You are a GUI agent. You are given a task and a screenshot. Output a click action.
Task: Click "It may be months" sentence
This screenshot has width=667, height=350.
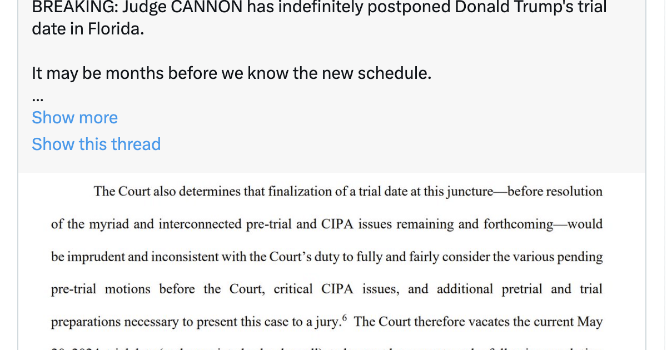[x=231, y=73]
